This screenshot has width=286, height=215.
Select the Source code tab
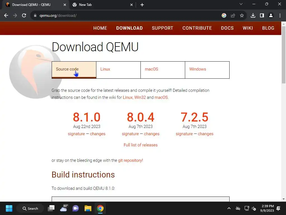click(x=74, y=70)
